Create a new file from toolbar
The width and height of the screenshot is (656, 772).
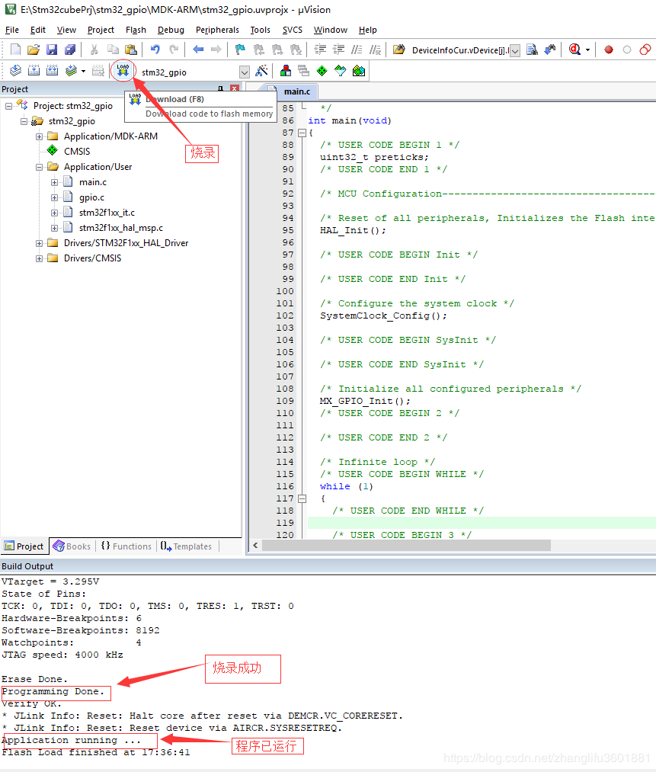coord(15,50)
